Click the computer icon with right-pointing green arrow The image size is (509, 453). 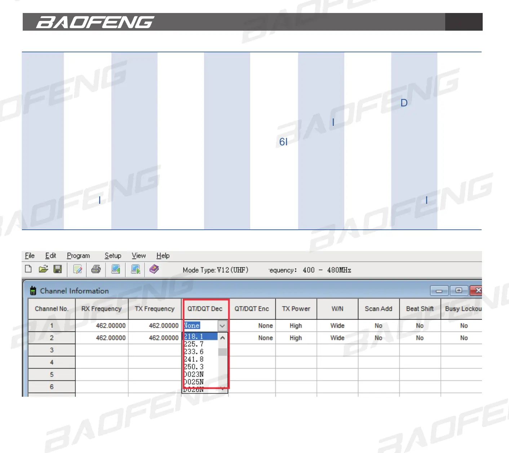click(136, 269)
